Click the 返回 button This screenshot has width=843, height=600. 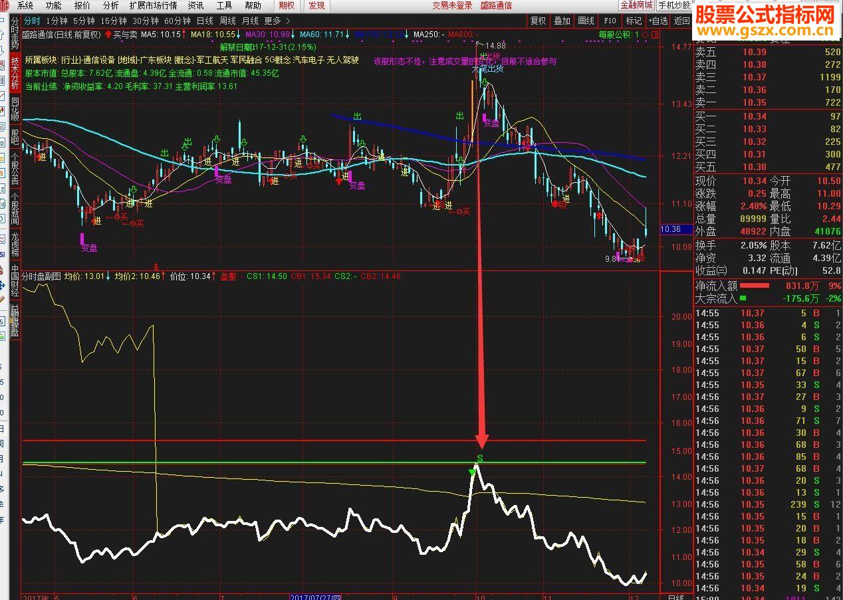[x=681, y=21]
